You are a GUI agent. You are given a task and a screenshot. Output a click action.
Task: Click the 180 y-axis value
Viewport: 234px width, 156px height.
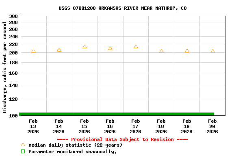[13, 63]
